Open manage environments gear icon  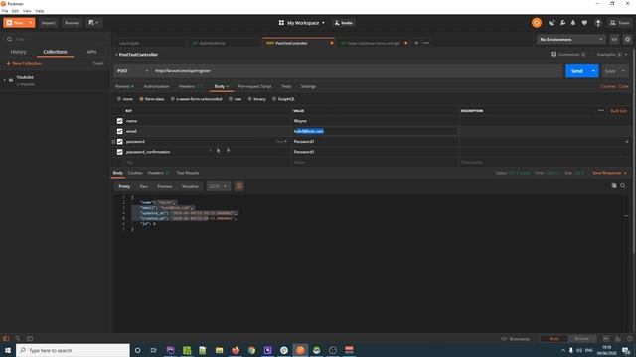click(x=627, y=40)
